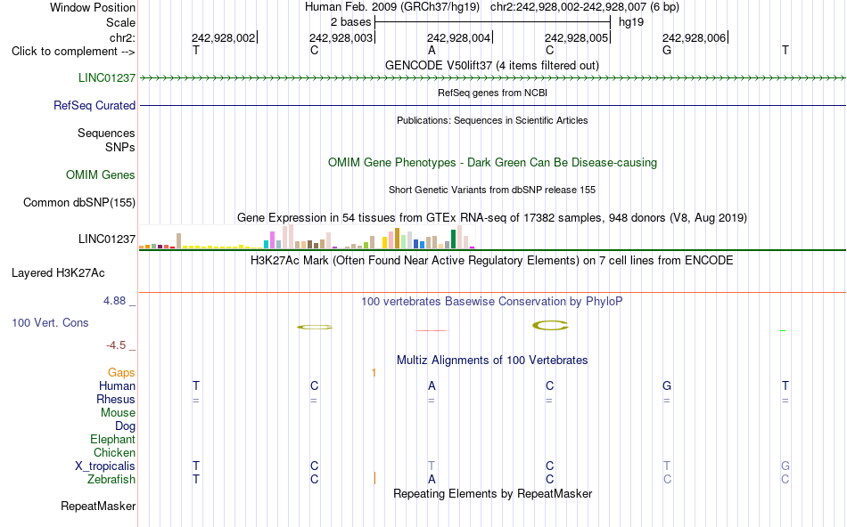847x527 pixels.
Task: Click the GTEx Gene Expression track title
Action: tap(492, 217)
